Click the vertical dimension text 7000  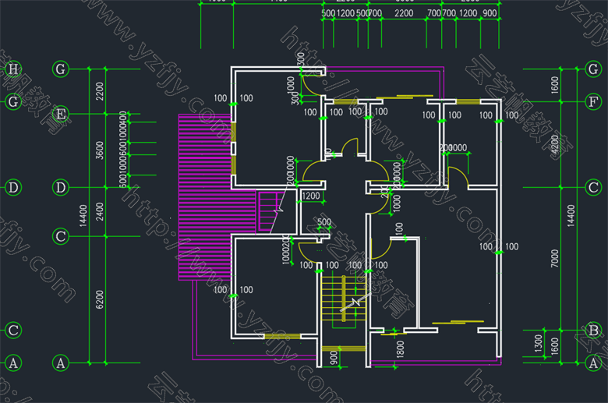pos(555,258)
